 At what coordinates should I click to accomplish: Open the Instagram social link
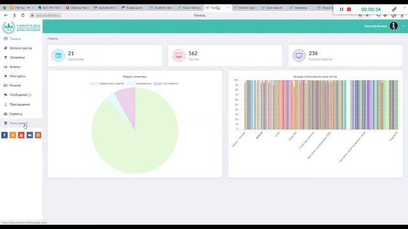click(38, 135)
